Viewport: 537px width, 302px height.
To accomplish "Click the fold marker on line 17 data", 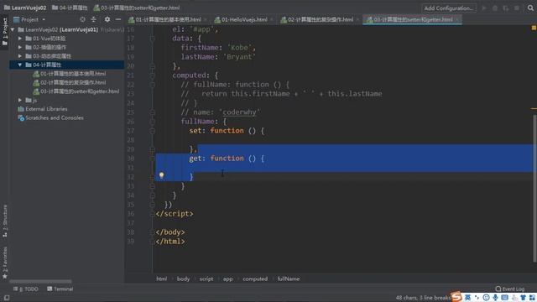I will pos(153,39).
